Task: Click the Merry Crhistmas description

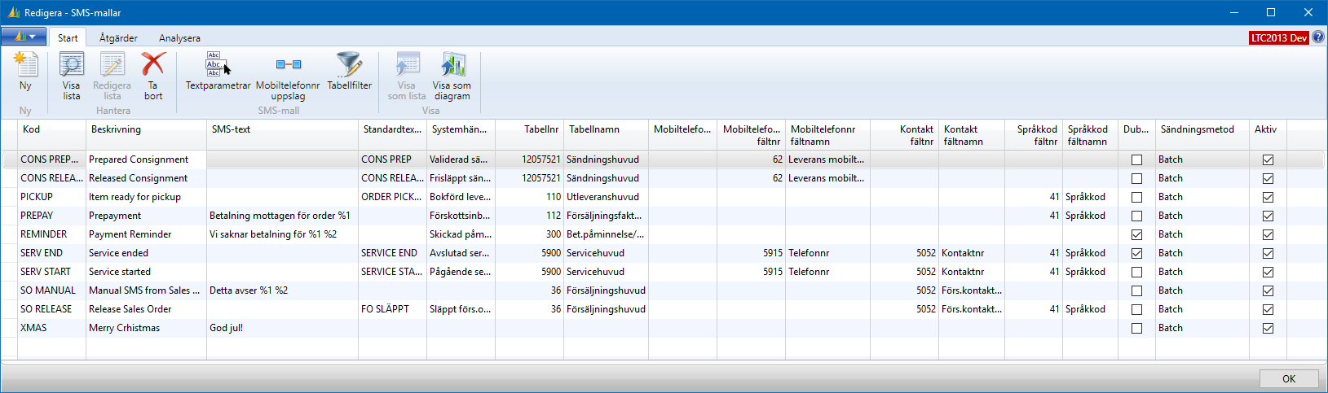Action: [146, 328]
